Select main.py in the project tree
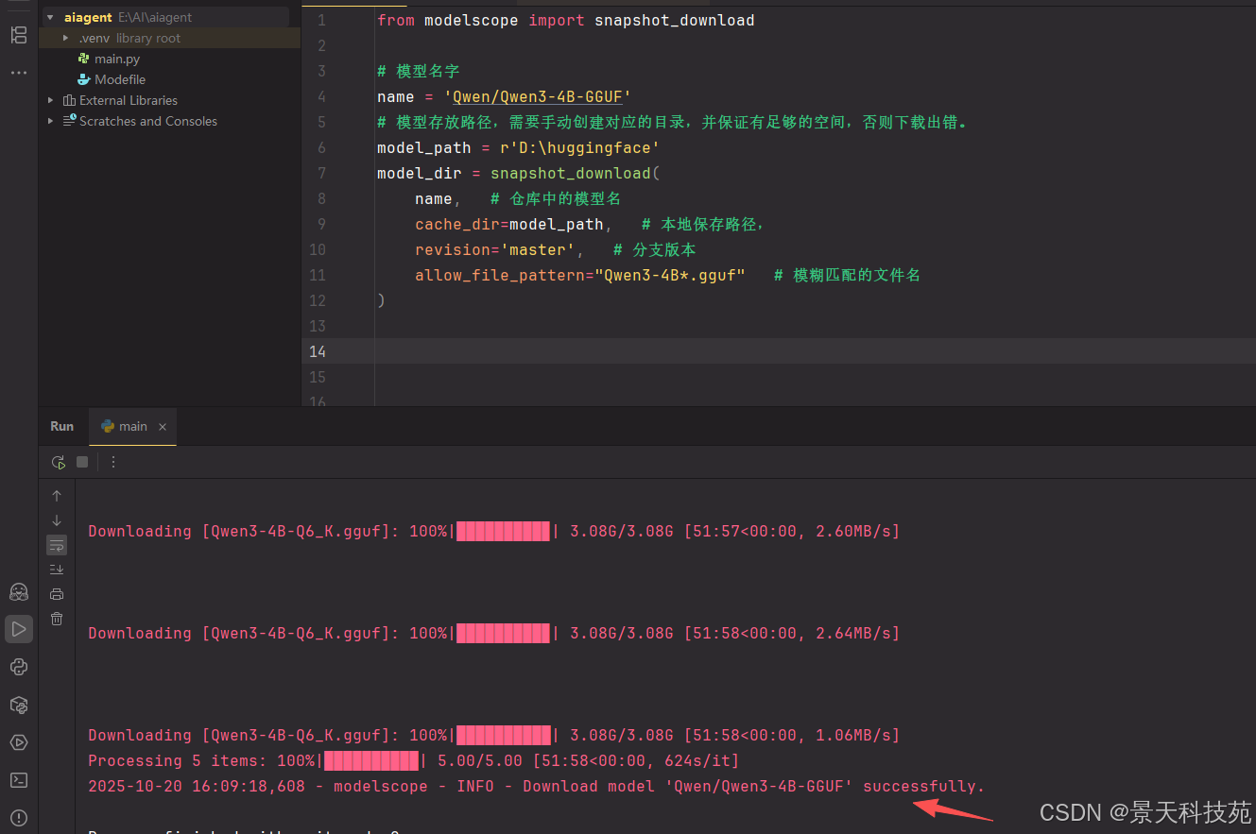 pyautogui.click(x=117, y=59)
